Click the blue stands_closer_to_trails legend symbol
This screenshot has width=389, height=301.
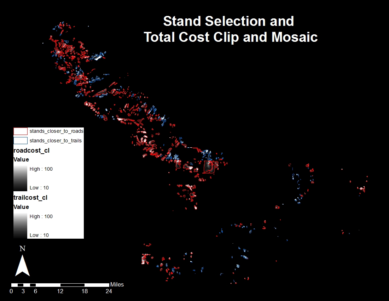click(20, 141)
